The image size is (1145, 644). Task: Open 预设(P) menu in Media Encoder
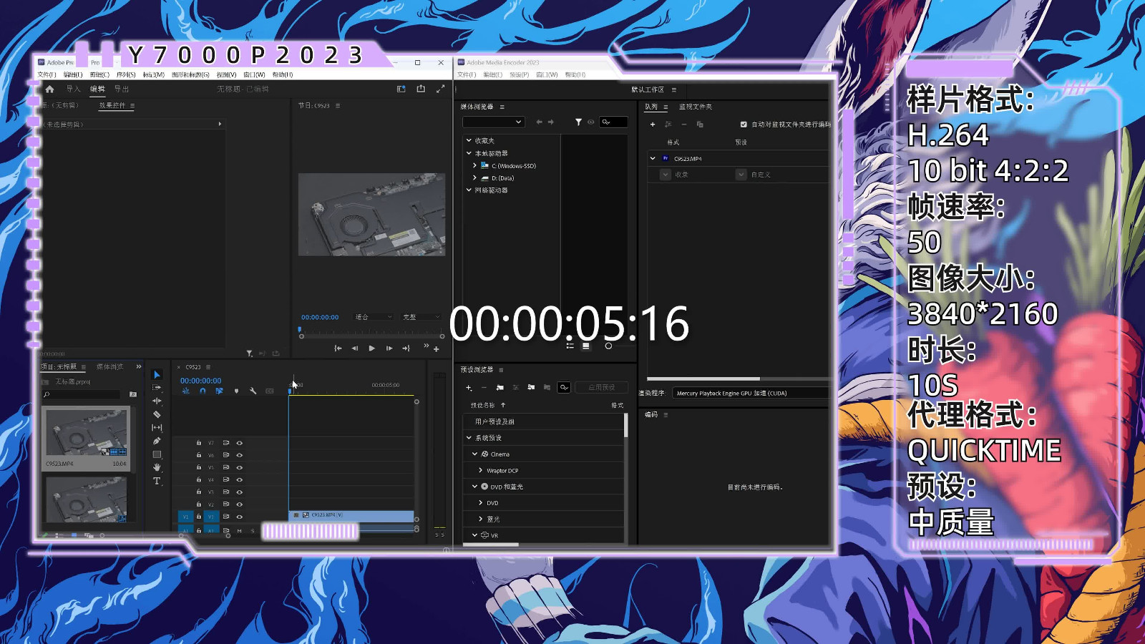(520, 74)
